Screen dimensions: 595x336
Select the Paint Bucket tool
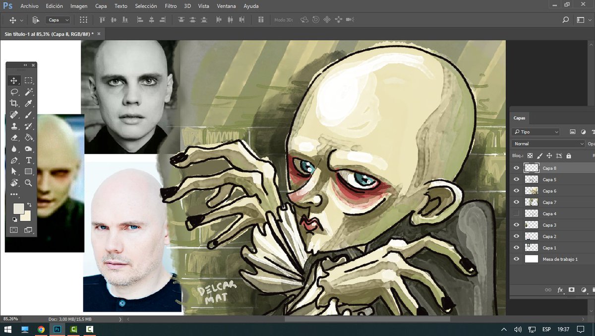tap(29, 137)
